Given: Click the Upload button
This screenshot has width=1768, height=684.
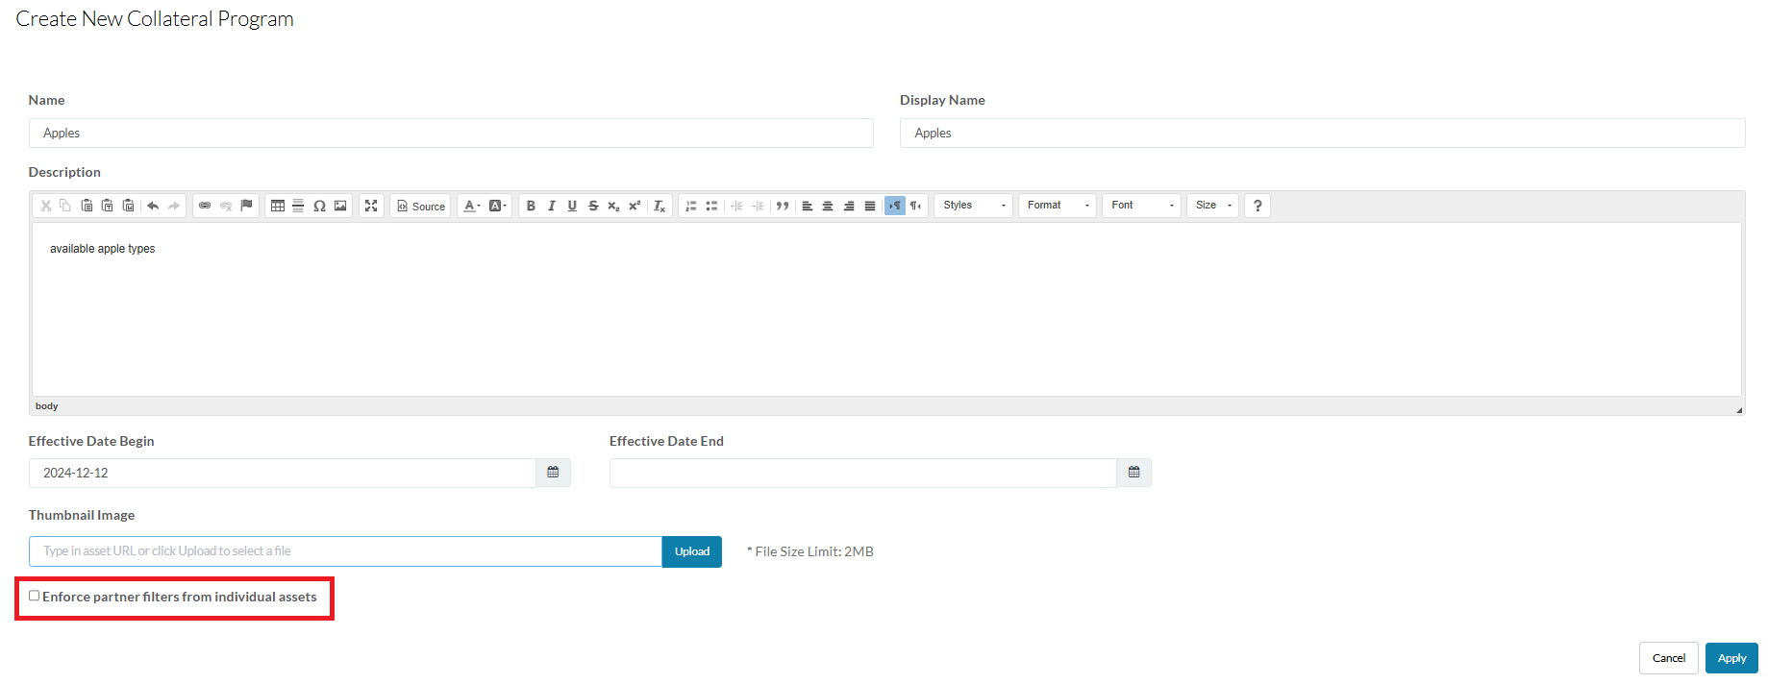Looking at the screenshot, I should tap(692, 551).
